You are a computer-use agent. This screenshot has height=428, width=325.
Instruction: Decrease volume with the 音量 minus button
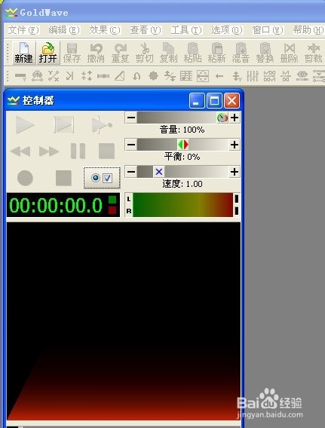point(131,118)
